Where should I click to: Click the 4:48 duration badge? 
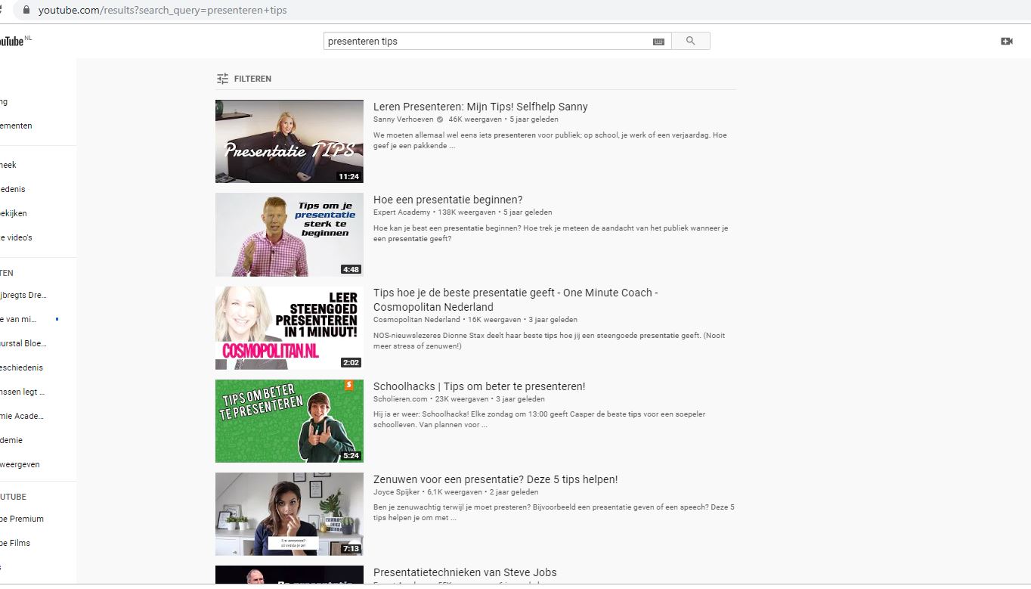click(x=351, y=269)
